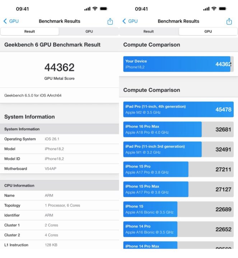Select the Result tab on left screen
The height and width of the screenshot is (258, 238).
point(30,32)
